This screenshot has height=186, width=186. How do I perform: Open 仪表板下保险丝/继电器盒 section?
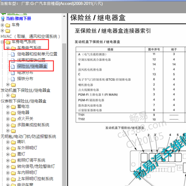click(23, 101)
